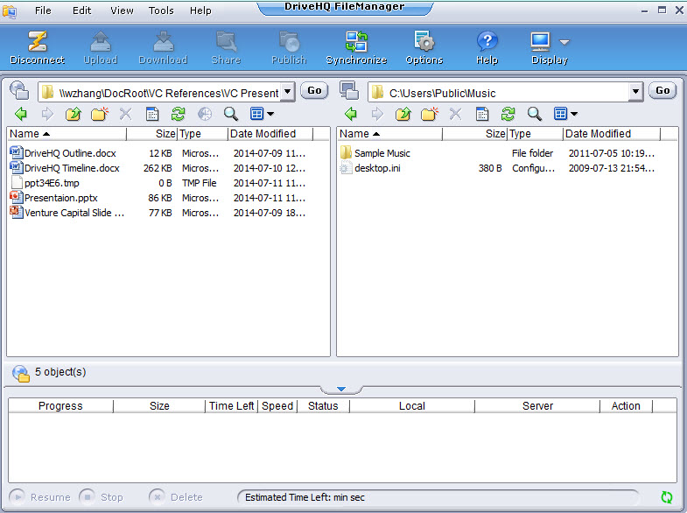The image size is (687, 513).
Task: Open properties icon in local pane
Action: pos(482,114)
